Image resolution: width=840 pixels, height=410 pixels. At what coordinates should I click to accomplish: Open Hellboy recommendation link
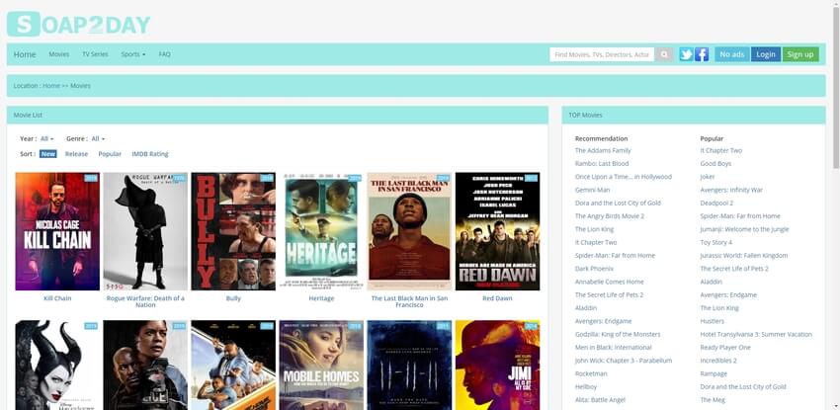[x=586, y=387]
